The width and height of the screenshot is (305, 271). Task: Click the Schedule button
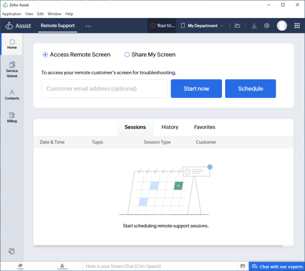(x=250, y=89)
